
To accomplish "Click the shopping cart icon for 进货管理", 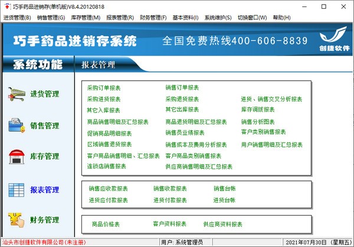I will coord(16,93).
